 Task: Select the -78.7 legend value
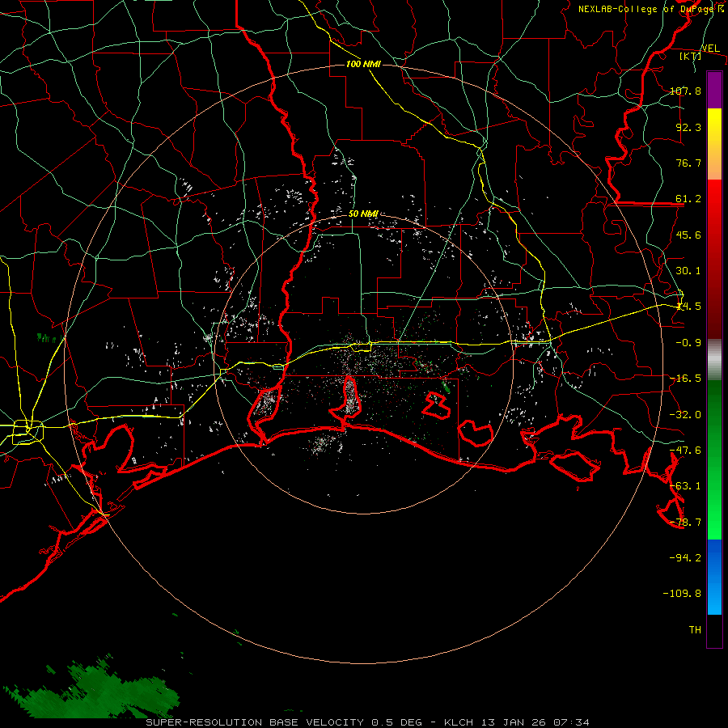(x=685, y=523)
